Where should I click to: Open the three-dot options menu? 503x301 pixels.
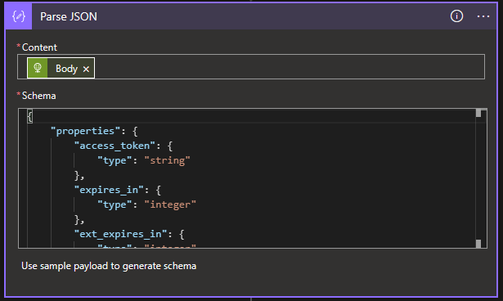coord(483,16)
